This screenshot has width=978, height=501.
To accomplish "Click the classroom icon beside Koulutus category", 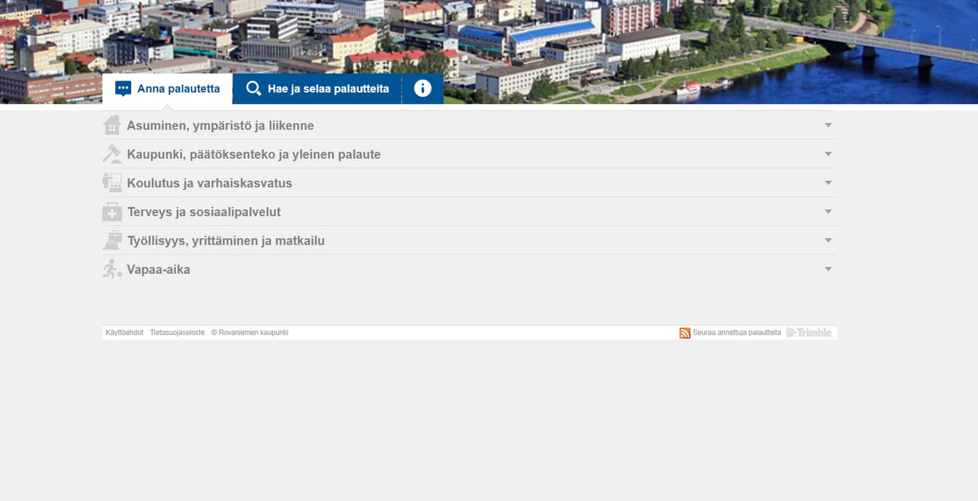I will point(112,183).
